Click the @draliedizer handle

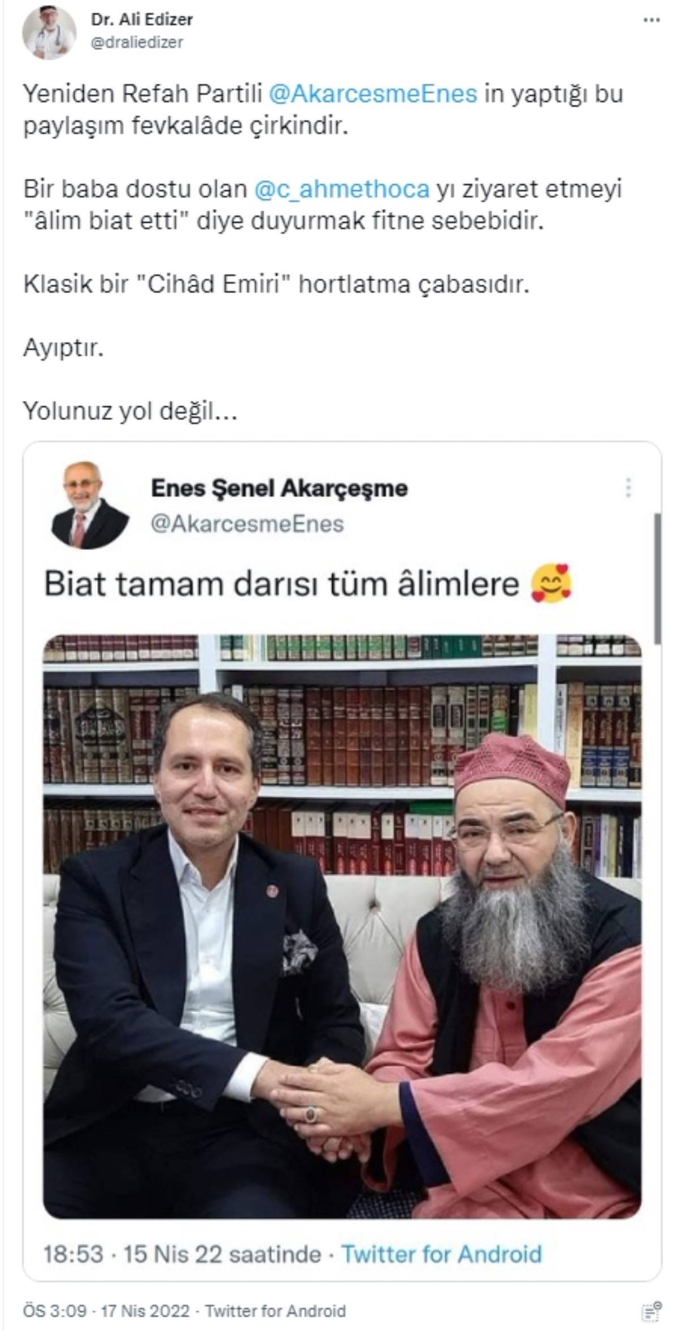(137, 42)
